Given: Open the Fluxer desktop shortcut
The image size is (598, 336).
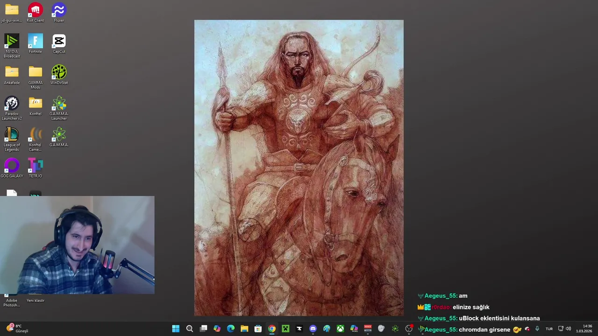Looking at the screenshot, I should (x=59, y=13).
